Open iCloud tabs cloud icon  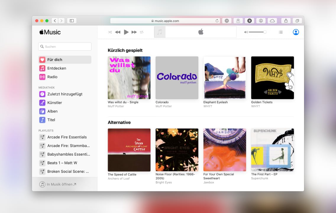(272, 21)
